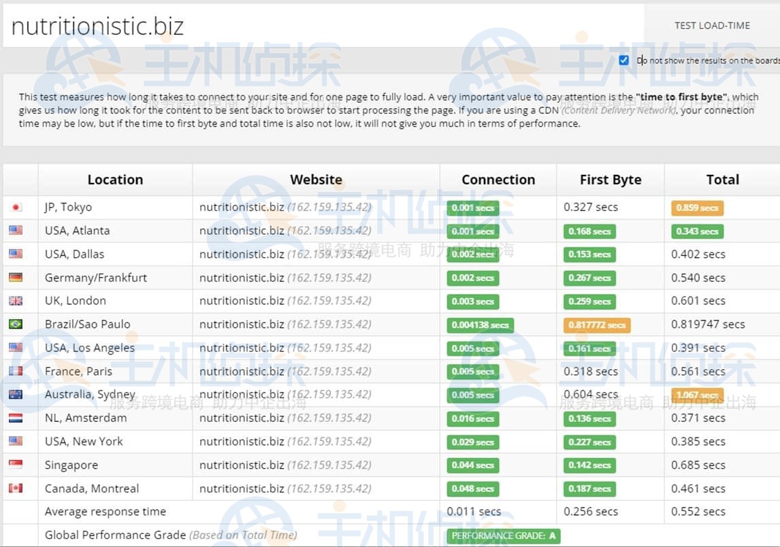780x547 pixels.
Task: Click the Australia flag icon beside Sydney
Action: [x=16, y=395]
